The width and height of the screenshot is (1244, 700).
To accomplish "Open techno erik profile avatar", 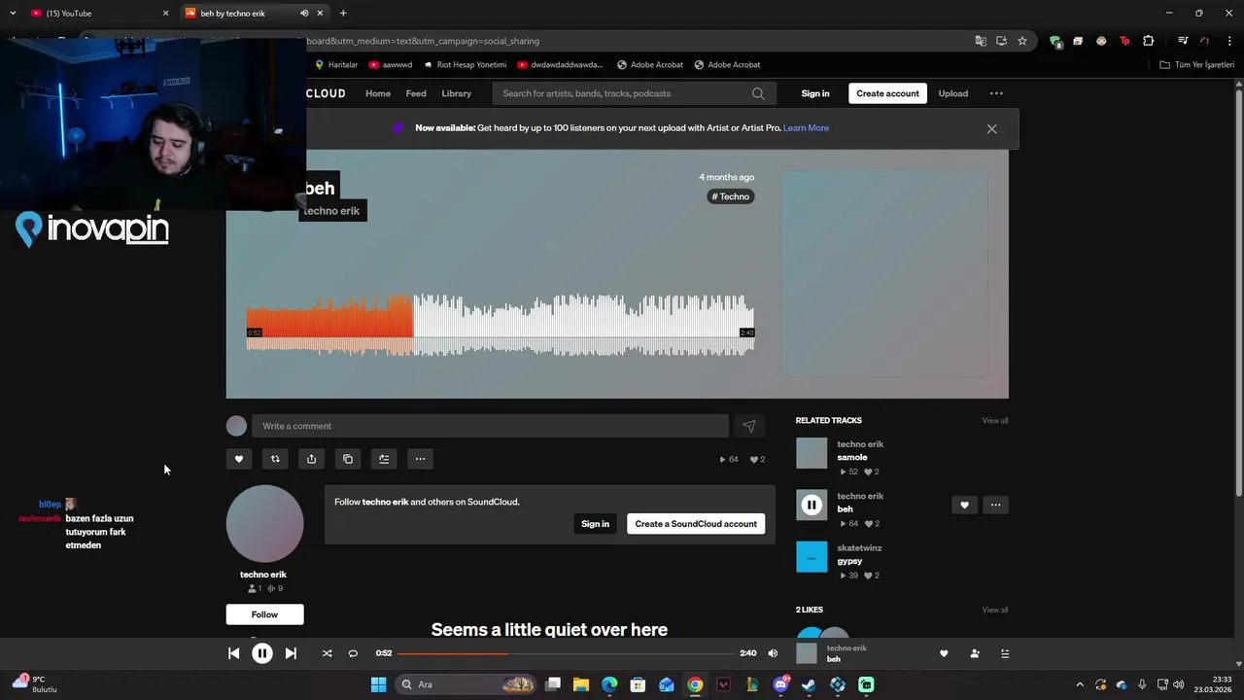I will 264,523.
